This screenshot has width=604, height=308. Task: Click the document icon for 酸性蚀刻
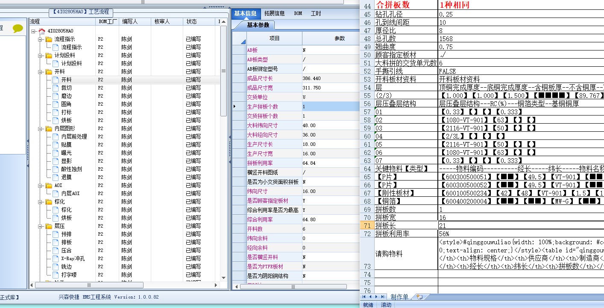pos(56,169)
